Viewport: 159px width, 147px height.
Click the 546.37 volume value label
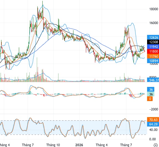(x=153, y=80)
